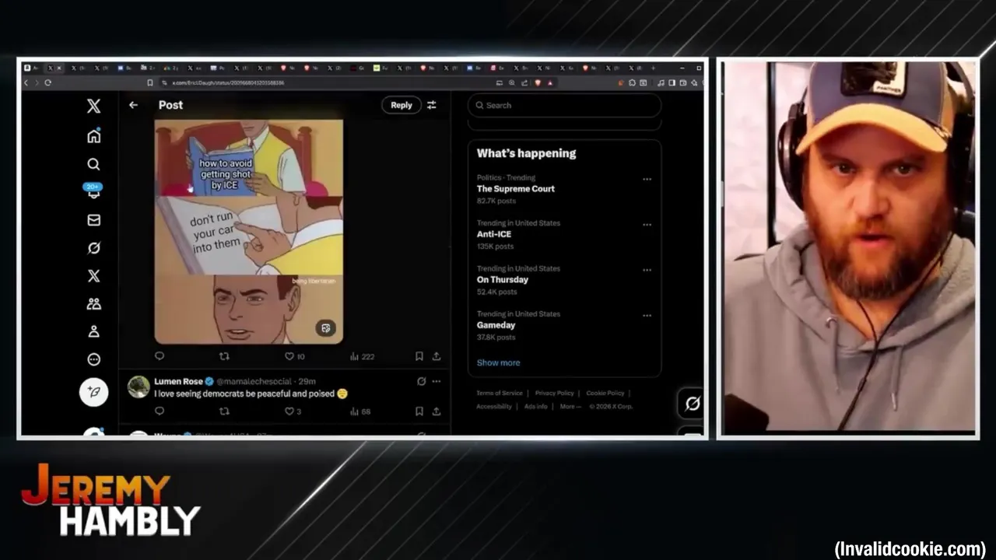The height and width of the screenshot is (560, 996).
Task: Go to Home via the house icon
Action: click(x=93, y=136)
